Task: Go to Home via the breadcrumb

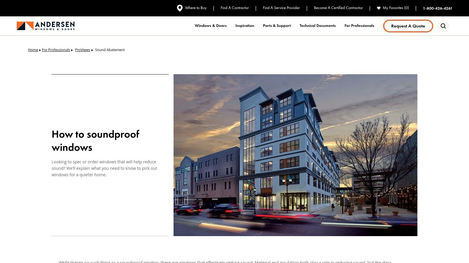Action: (33, 50)
